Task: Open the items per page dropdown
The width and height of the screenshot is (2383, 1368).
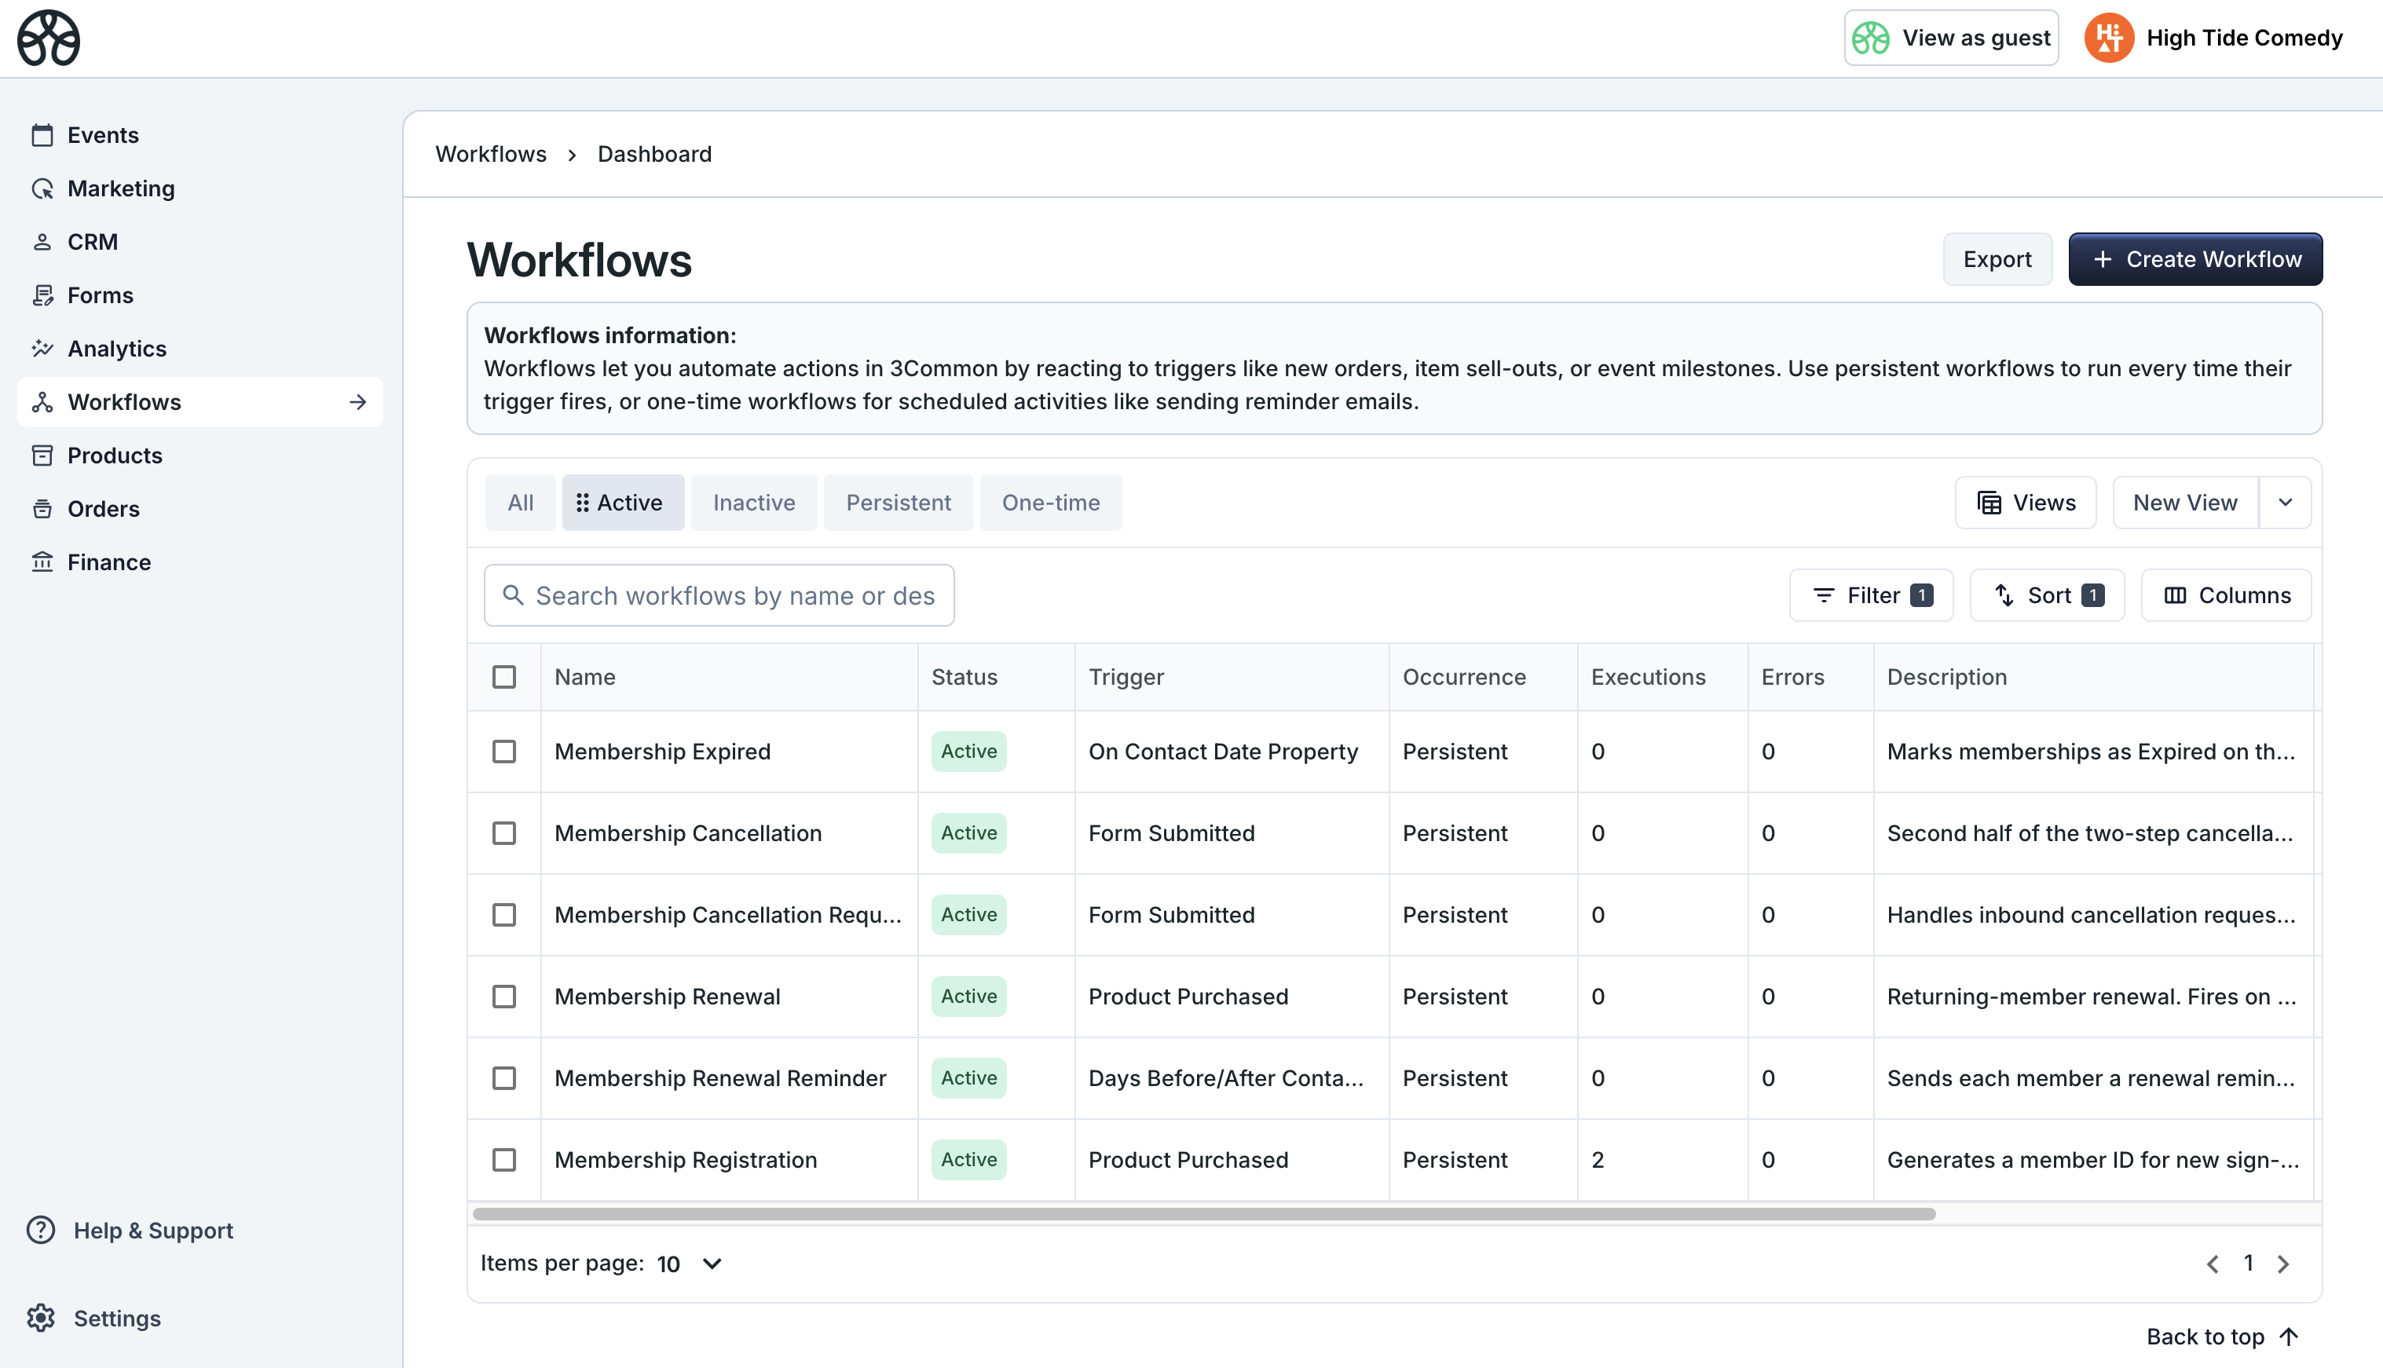Action: click(x=690, y=1264)
